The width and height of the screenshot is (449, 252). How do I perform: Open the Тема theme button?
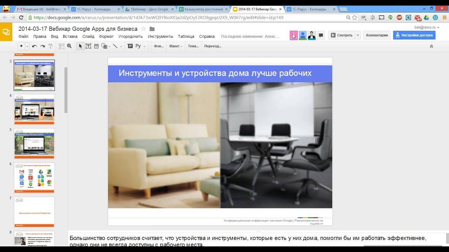point(193,46)
